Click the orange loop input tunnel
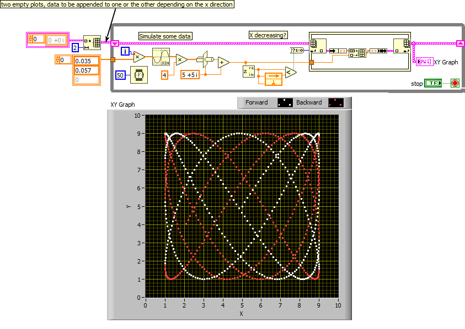The image size is (465, 329). (113, 59)
